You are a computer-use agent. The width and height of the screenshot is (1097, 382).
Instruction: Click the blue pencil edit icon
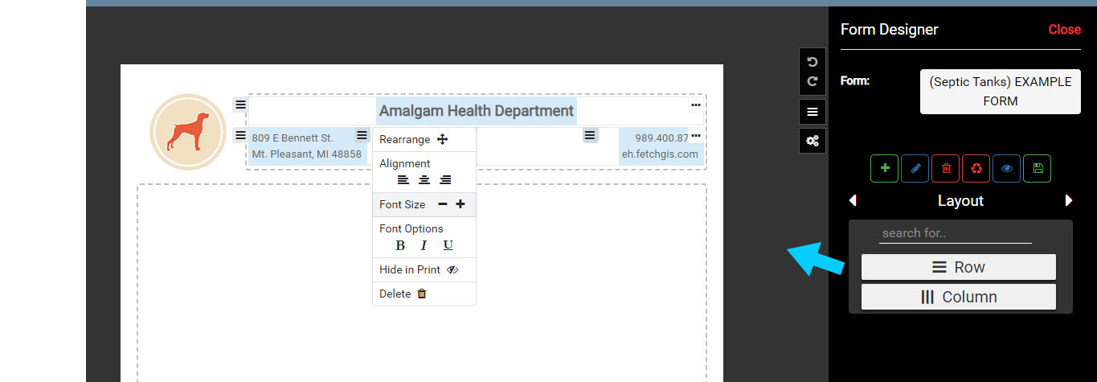coord(915,168)
